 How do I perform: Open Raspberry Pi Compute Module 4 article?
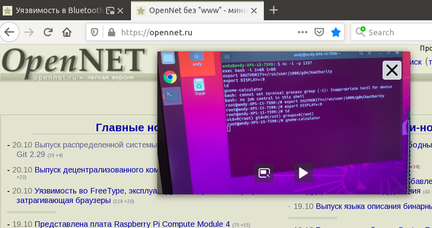point(132,224)
